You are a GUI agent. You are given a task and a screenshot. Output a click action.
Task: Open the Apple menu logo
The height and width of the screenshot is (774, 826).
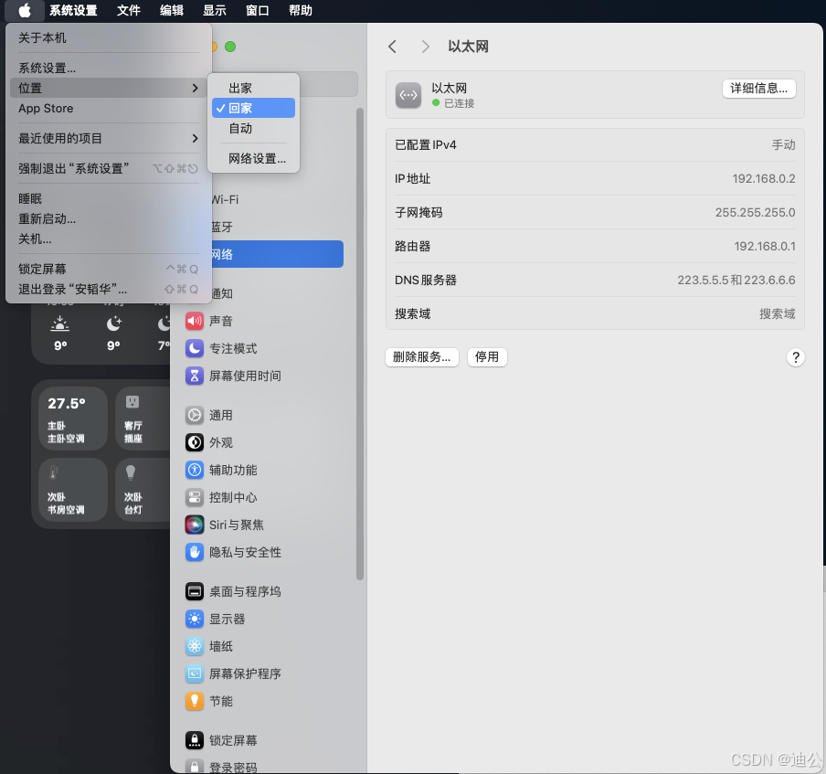coord(25,11)
